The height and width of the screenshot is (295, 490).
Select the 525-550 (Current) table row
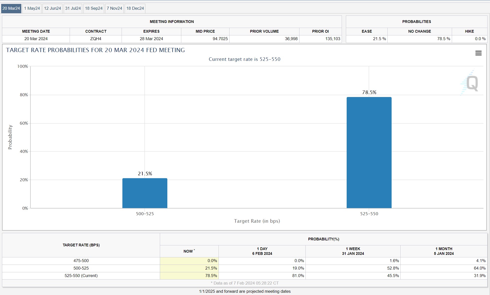click(81, 276)
